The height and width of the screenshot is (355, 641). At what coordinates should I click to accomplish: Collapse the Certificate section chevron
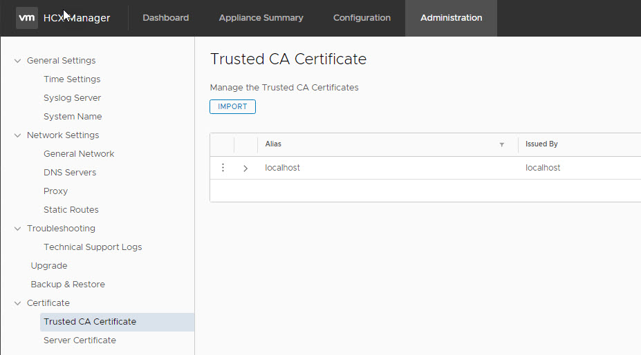tap(18, 303)
